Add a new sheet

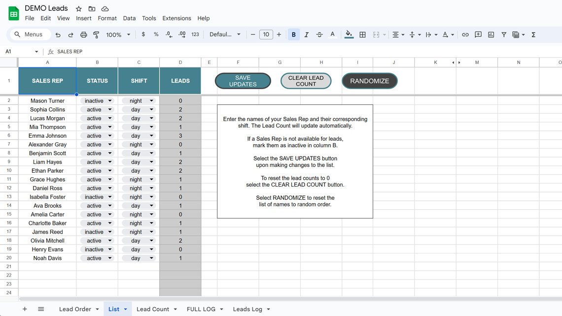(25, 309)
